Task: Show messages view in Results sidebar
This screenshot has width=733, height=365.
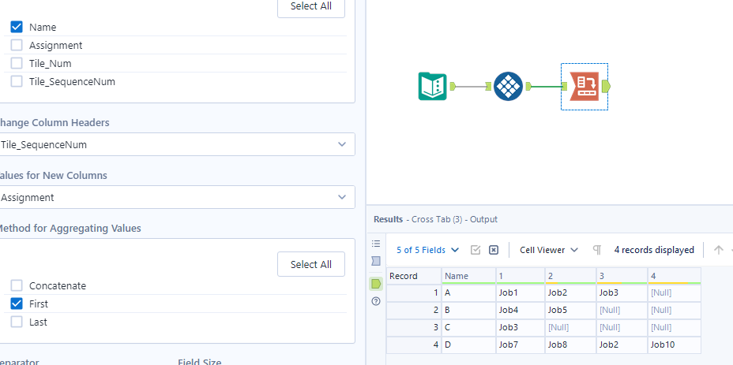Action: coord(376,244)
